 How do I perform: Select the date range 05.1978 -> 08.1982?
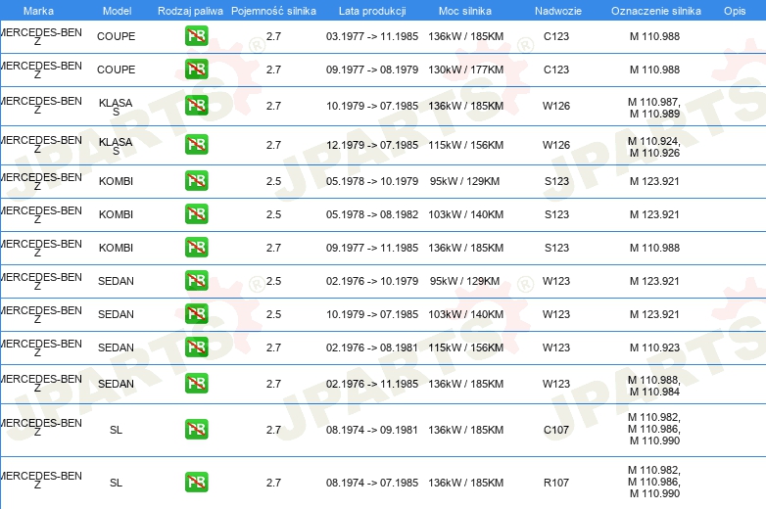(x=372, y=214)
